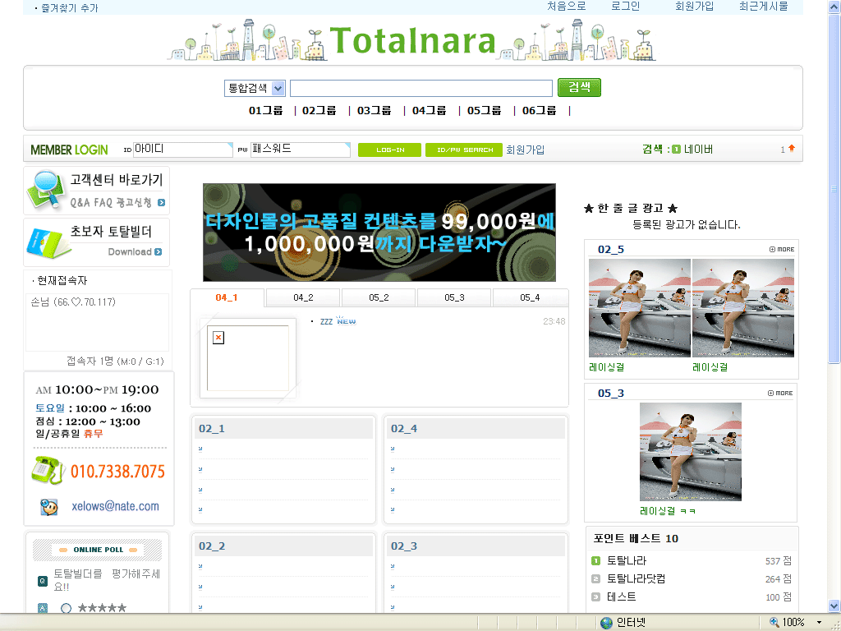
Task: Click the first arrow bullet in 02_2
Action: coord(200,567)
